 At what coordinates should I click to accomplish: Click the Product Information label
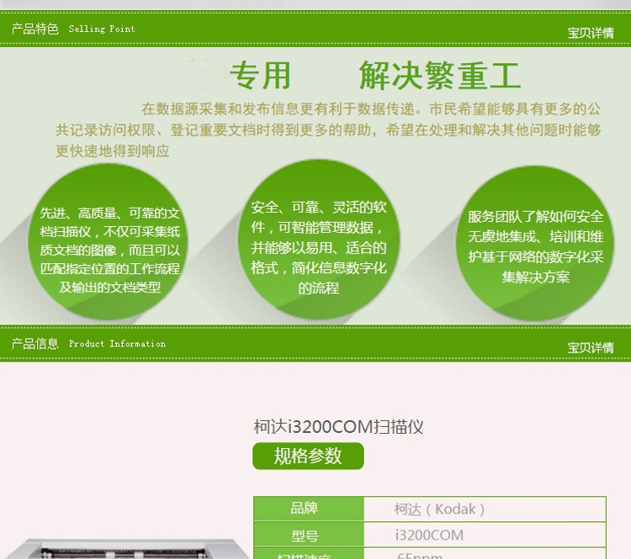117,344
